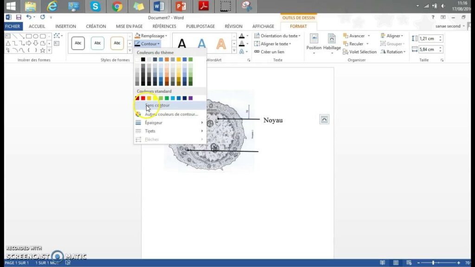Click the shape height field showing 1,21 cm

(428, 38)
